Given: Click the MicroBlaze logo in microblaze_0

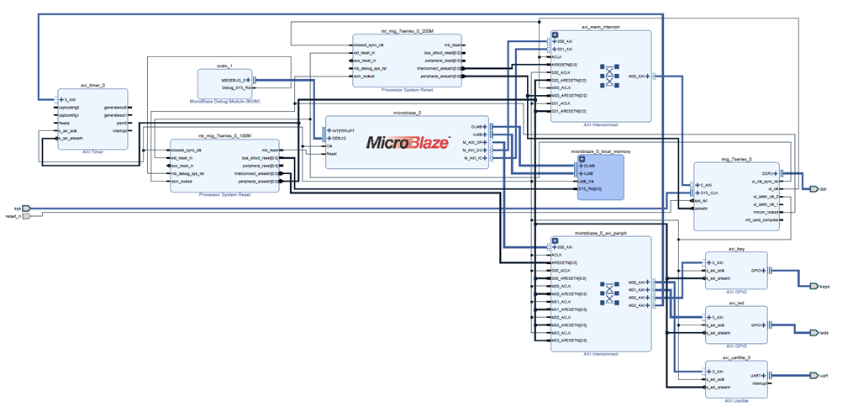Looking at the screenshot, I should (x=408, y=143).
